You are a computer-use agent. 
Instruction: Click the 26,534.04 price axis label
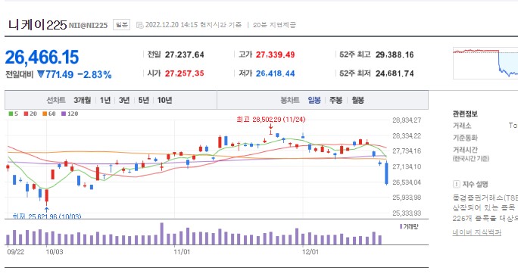pos(407,182)
